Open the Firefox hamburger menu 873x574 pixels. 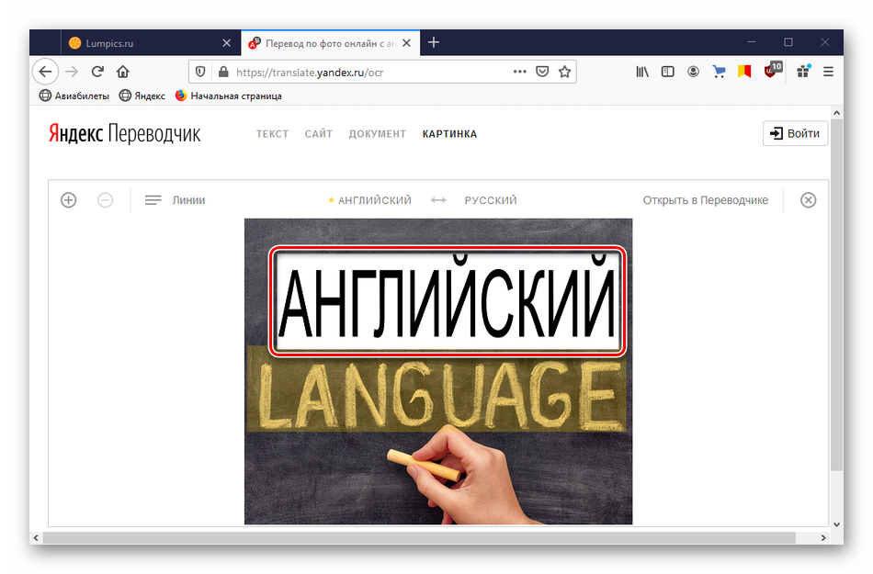click(828, 72)
